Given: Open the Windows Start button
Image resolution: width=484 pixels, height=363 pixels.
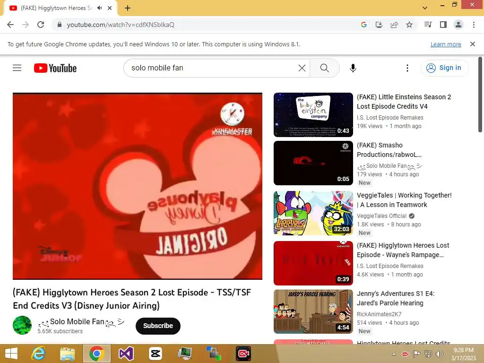Looking at the screenshot, I should [x=11, y=354].
